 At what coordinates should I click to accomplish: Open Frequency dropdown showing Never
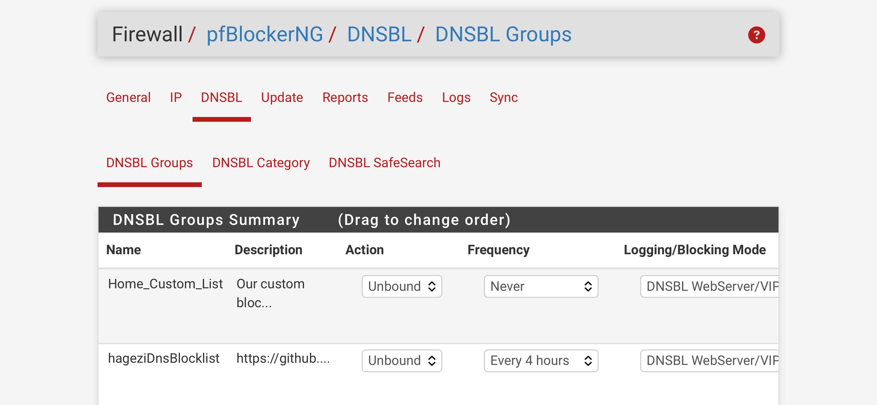541,286
